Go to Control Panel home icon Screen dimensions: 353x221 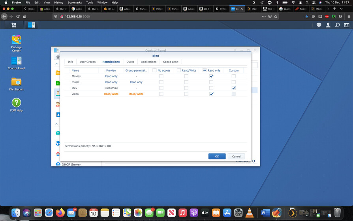(58, 57)
